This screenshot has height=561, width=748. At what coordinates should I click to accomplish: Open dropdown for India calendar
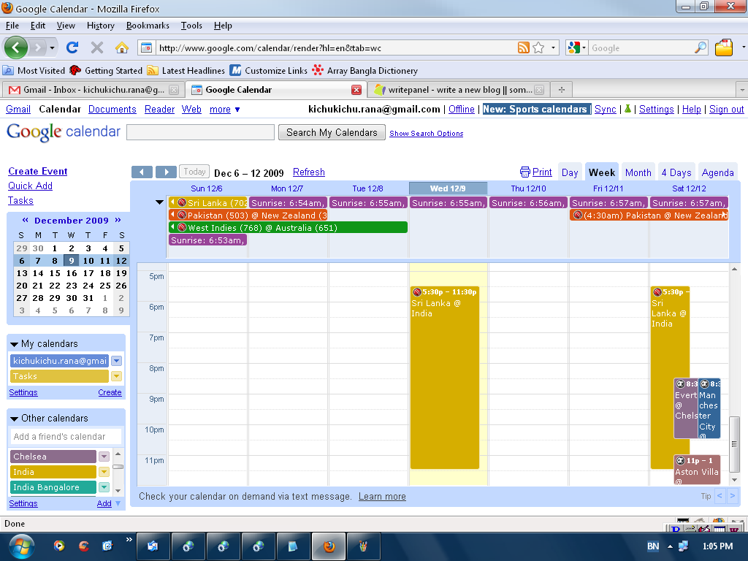click(x=104, y=472)
